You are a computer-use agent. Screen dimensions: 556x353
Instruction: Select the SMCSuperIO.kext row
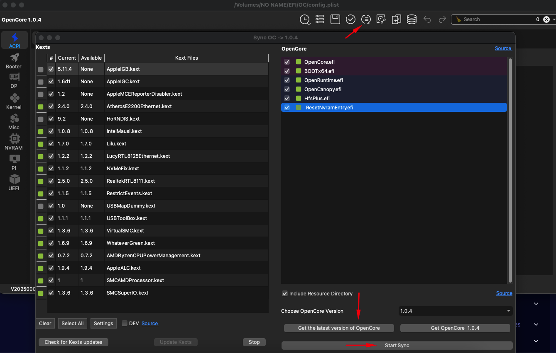click(x=158, y=293)
